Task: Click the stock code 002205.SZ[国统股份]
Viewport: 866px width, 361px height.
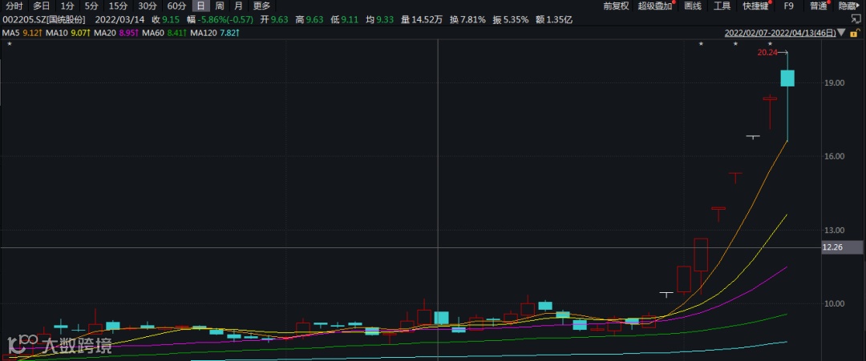Action: pyautogui.click(x=43, y=20)
